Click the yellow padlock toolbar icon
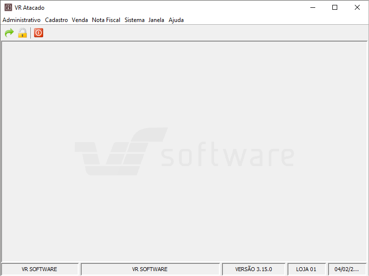The height and width of the screenshot is (276, 369). point(22,33)
